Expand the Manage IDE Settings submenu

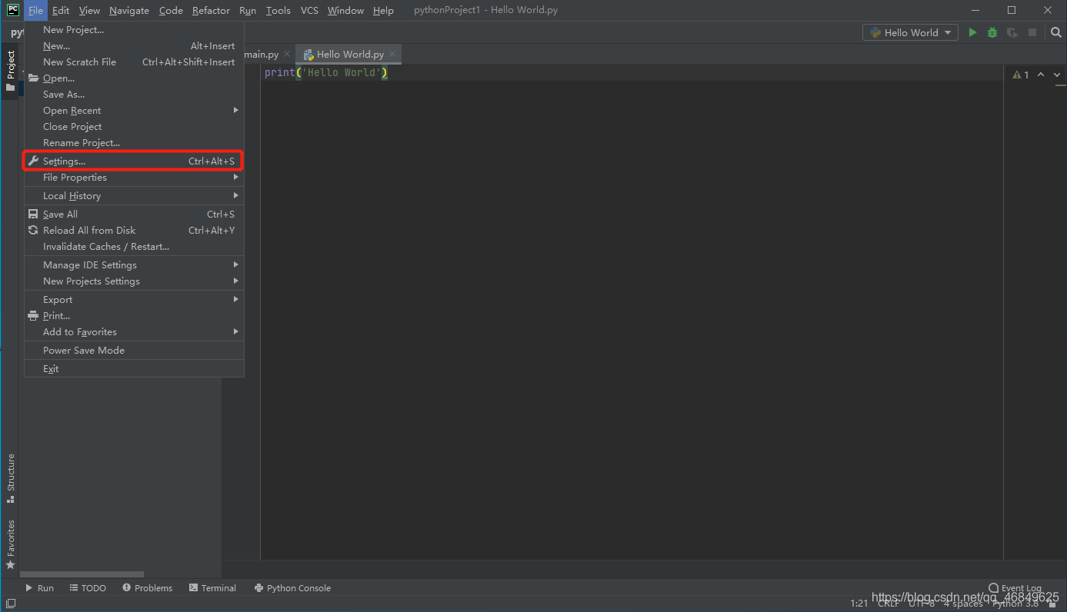tap(134, 265)
